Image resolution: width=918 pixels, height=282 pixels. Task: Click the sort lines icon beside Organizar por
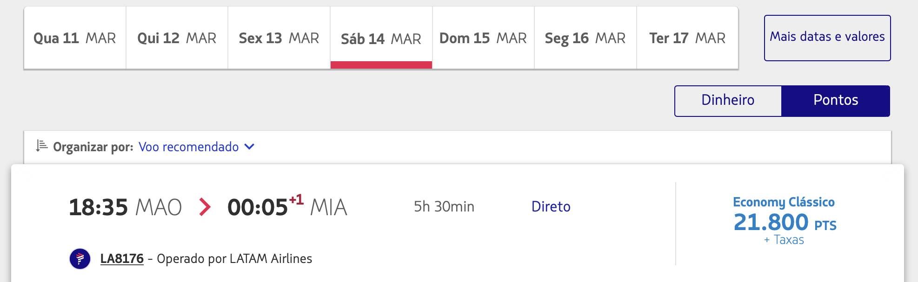pyautogui.click(x=42, y=146)
